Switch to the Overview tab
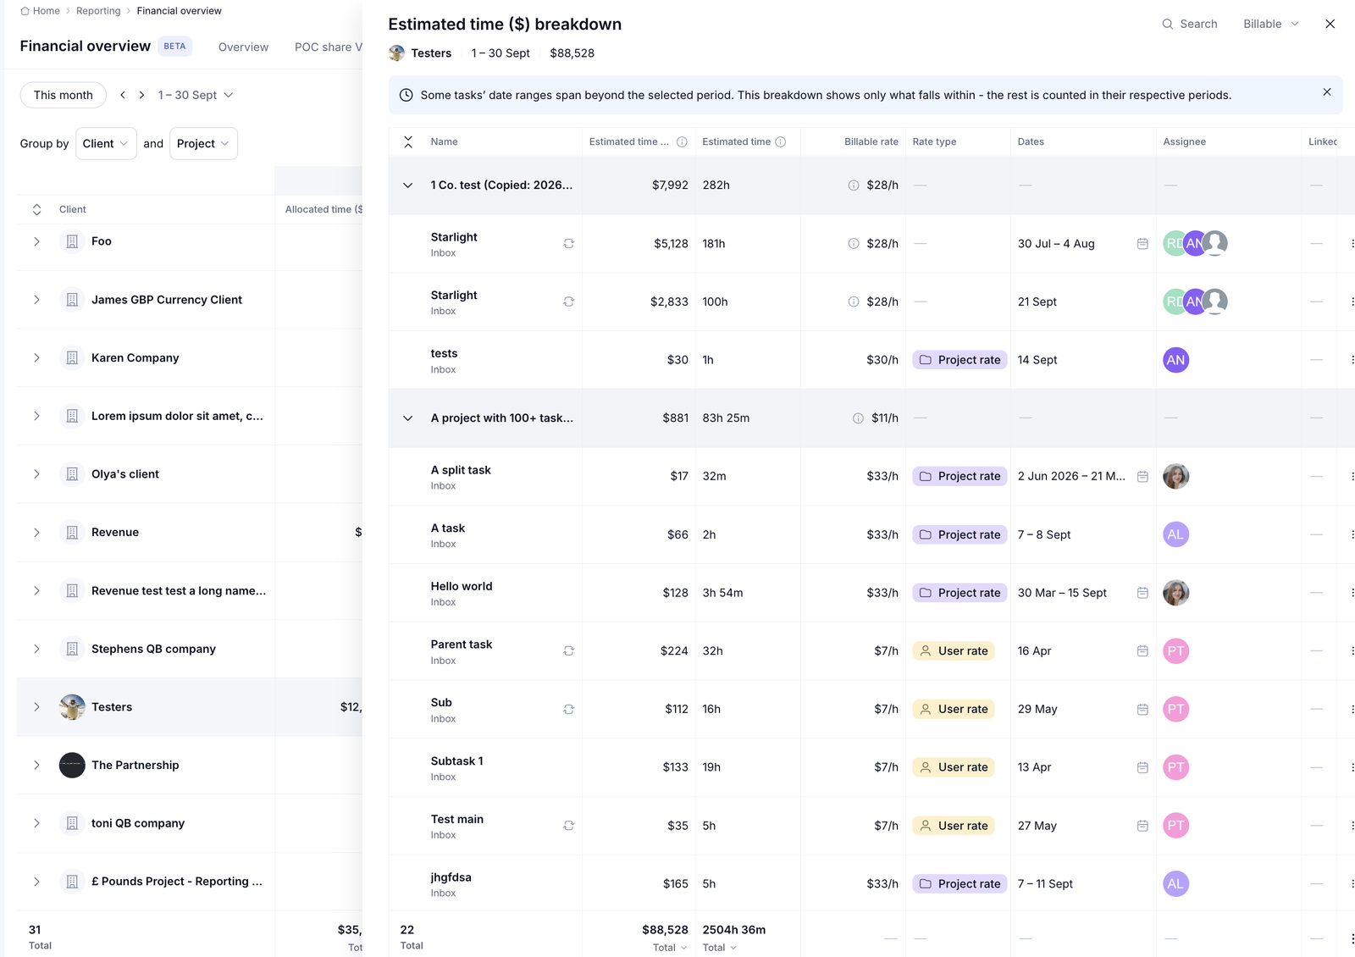The height and width of the screenshot is (957, 1355). tap(243, 47)
